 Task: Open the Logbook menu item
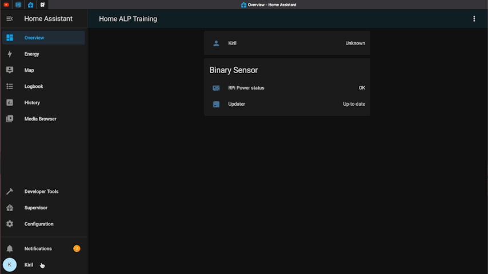tap(43, 86)
